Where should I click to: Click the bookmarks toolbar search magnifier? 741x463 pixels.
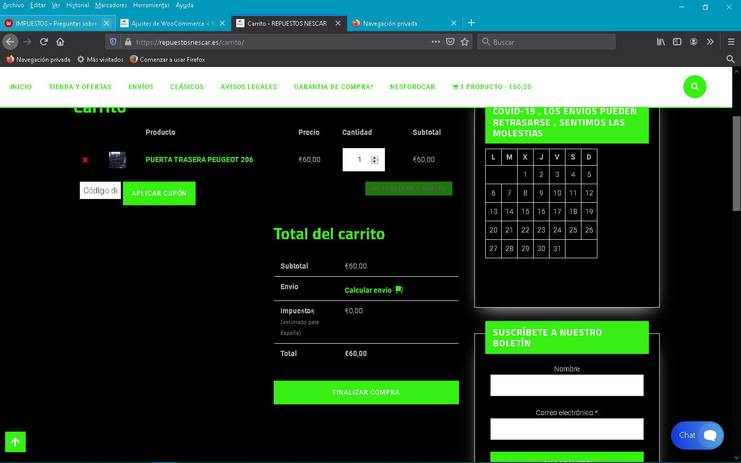[730, 59]
